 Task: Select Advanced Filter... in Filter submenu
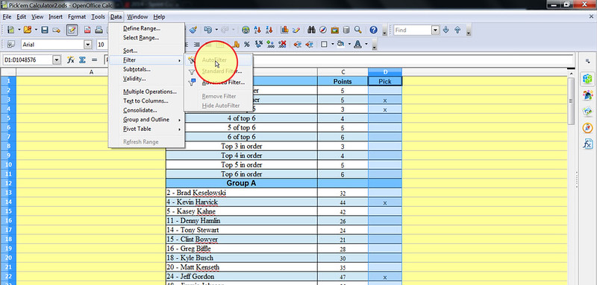[223, 83]
